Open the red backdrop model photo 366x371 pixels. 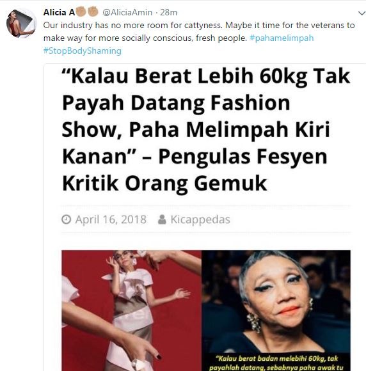click(131, 310)
